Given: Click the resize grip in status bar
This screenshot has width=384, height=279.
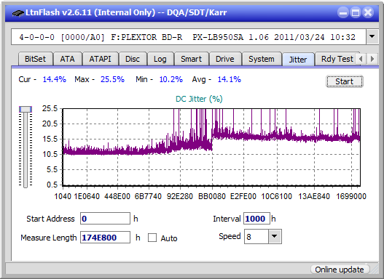Looking at the screenshot, I should pyautogui.click(x=375, y=270).
